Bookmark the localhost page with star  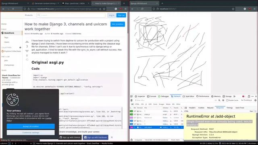click(233, 9)
